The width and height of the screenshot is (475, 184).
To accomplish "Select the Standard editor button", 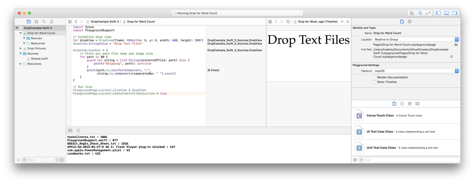I will point(412,13).
